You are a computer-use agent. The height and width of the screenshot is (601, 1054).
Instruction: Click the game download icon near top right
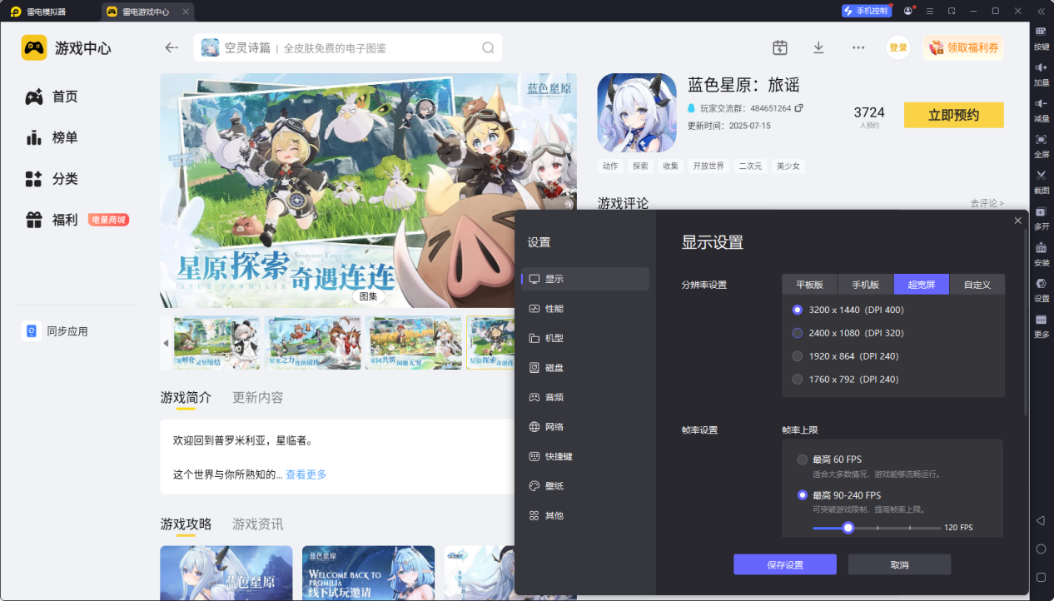(818, 47)
